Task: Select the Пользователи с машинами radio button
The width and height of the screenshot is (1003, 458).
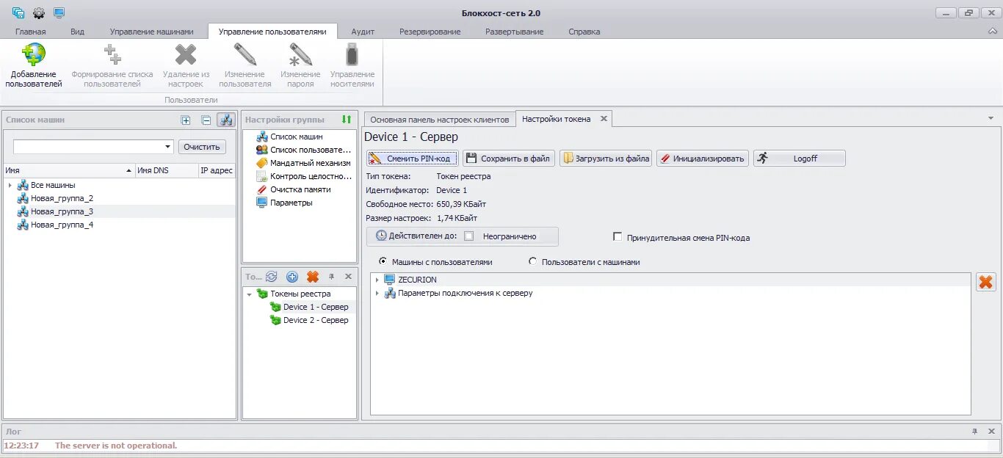Action: click(532, 261)
